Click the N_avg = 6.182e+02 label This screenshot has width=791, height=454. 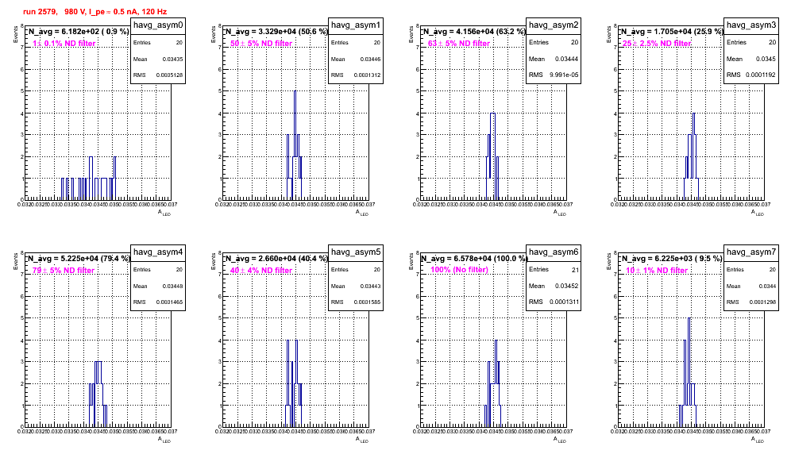point(78,31)
